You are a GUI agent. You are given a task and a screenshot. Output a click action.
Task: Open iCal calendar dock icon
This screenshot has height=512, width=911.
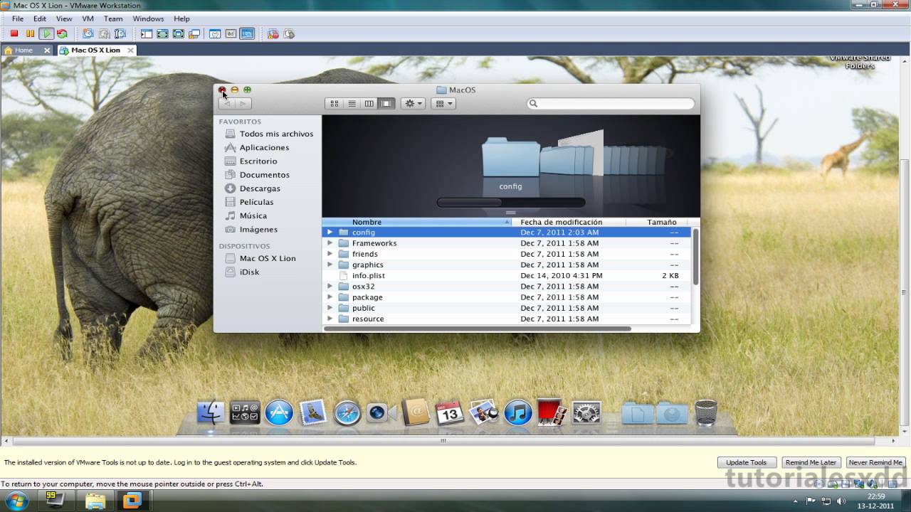pyautogui.click(x=450, y=412)
